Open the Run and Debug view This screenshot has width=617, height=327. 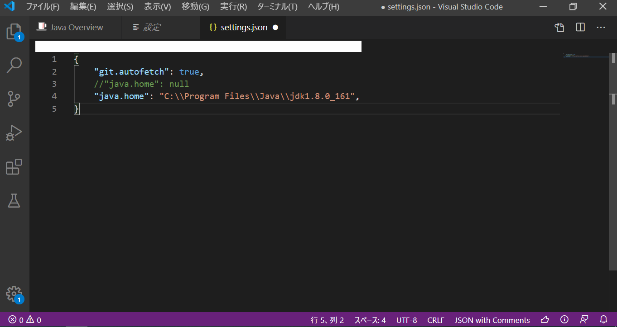coord(14,133)
